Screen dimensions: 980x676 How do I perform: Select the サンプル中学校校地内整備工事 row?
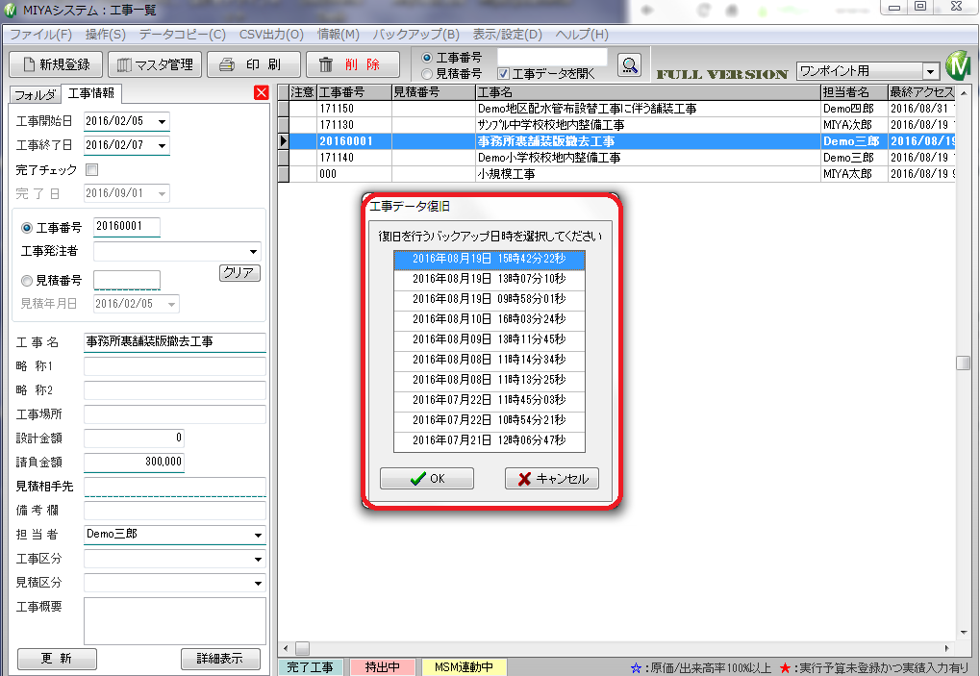(x=616, y=125)
